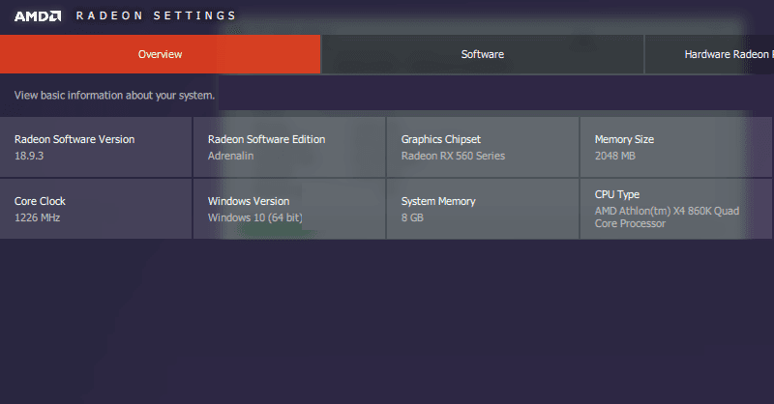Image resolution: width=774 pixels, height=404 pixels.
Task: Click version value 18.9.3
Action: pyautogui.click(x=29, y=156)
